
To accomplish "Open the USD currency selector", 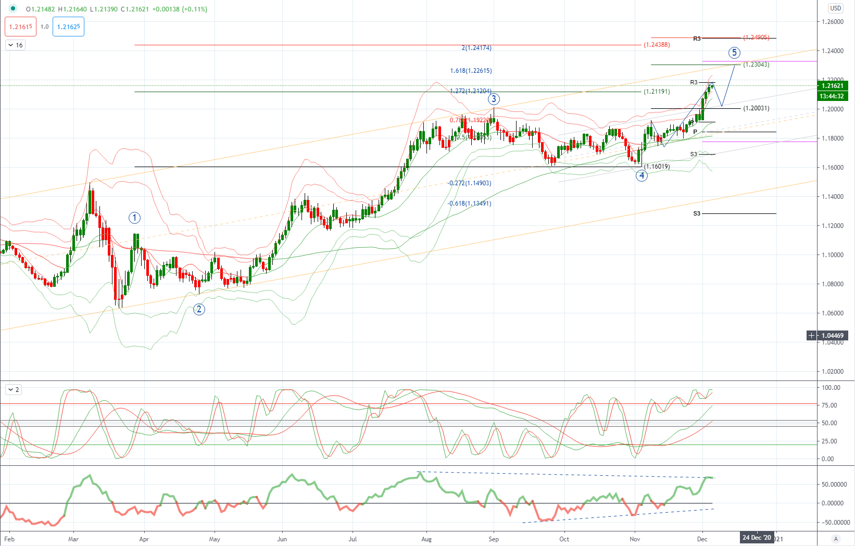I will (x=835, y=8).
